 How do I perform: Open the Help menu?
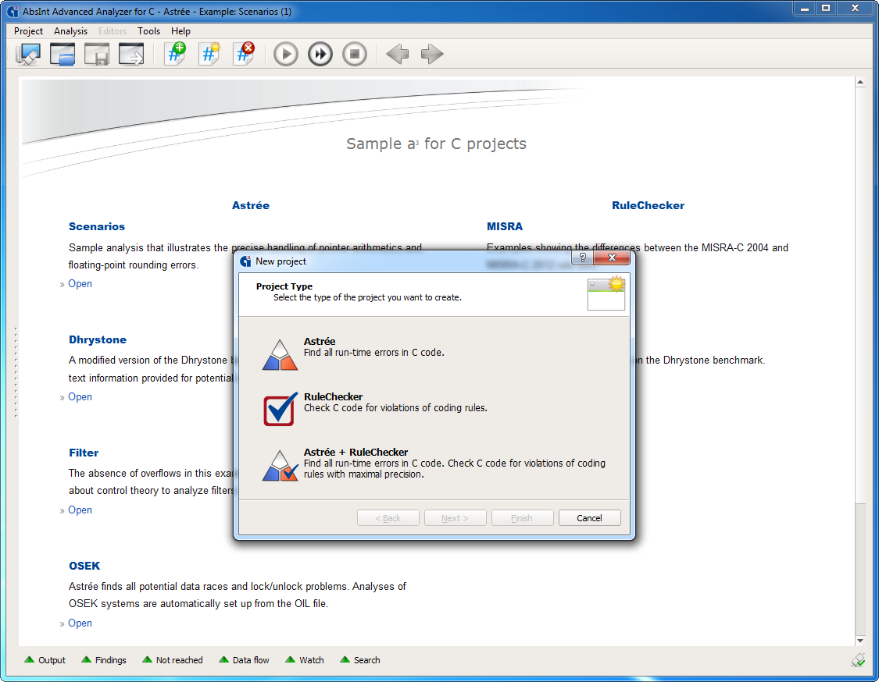coord(180,31)
